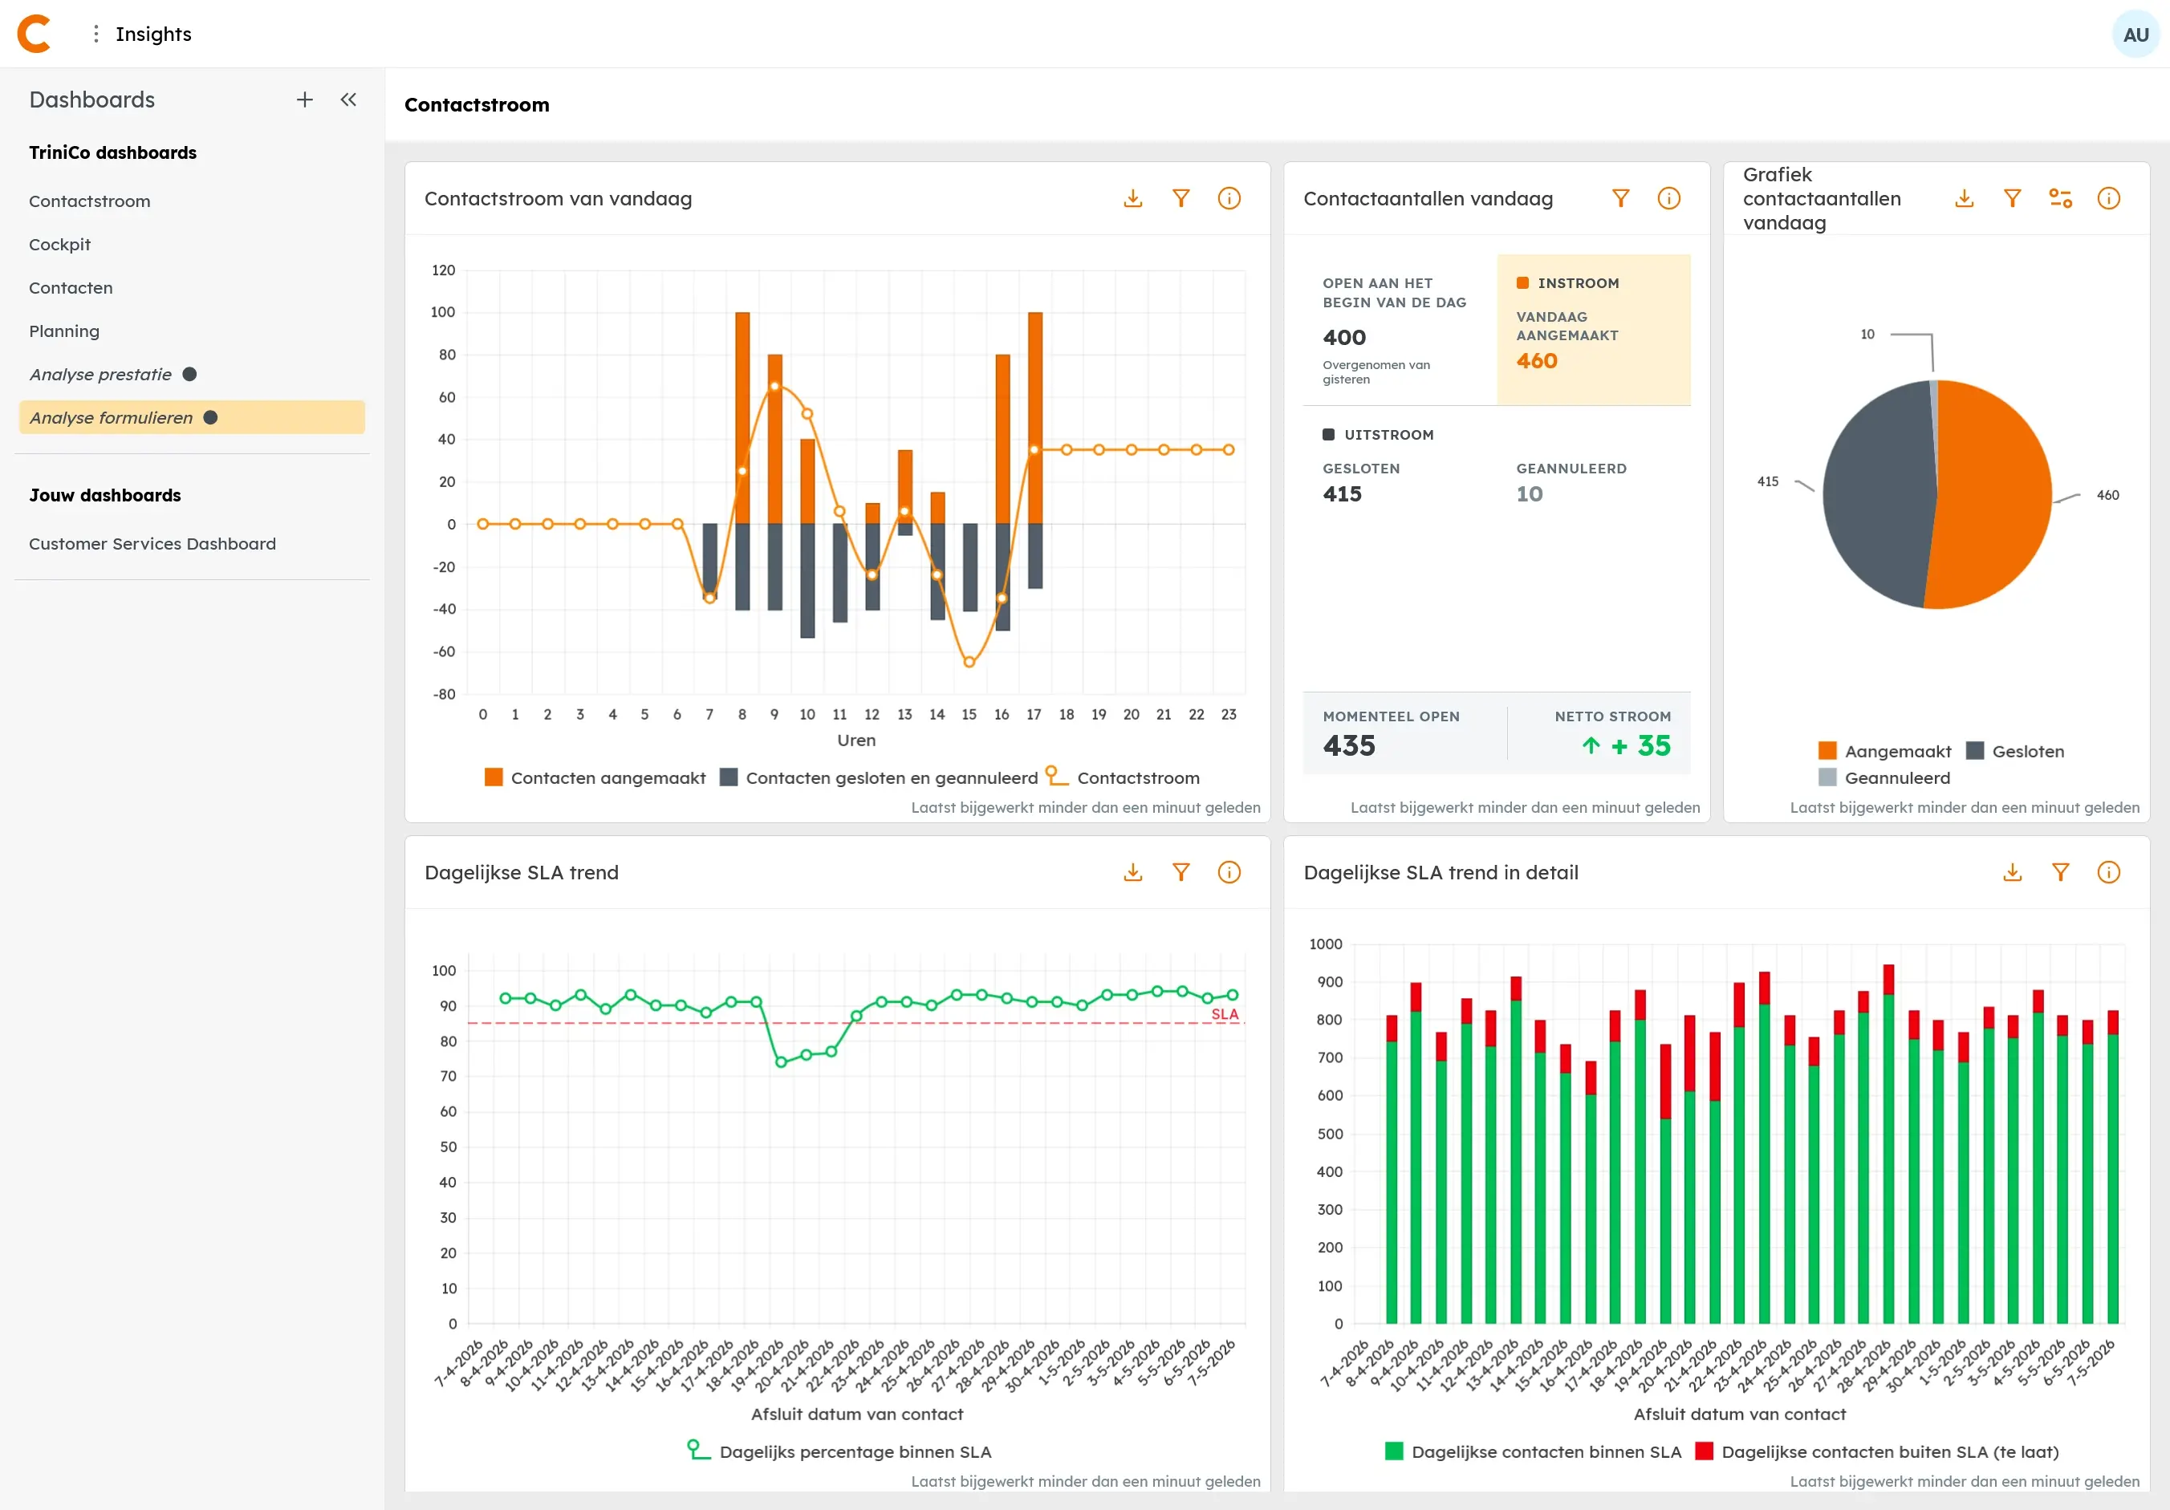Select the highlighted Analyse formulieren dashboard
Viewport: 2170px width, 1510px height.
192,418
